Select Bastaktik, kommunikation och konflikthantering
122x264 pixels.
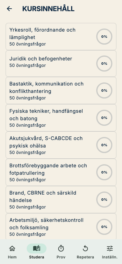[61, 90]
